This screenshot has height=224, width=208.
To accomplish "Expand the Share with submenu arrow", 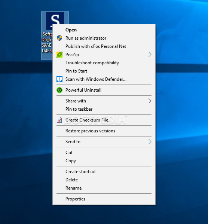I will 150,101.
